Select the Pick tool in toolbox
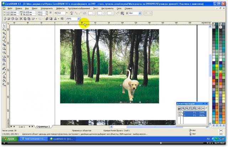The width and height of the screenshot is (228, 147). coord(4,26)
